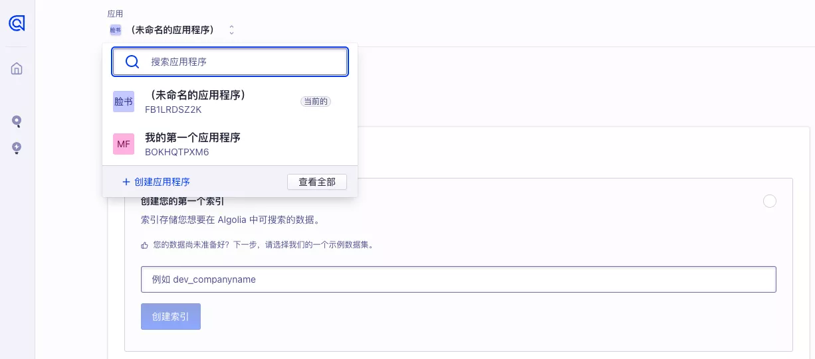Click the 创建应用程序 link

click(x=162, y=182)
